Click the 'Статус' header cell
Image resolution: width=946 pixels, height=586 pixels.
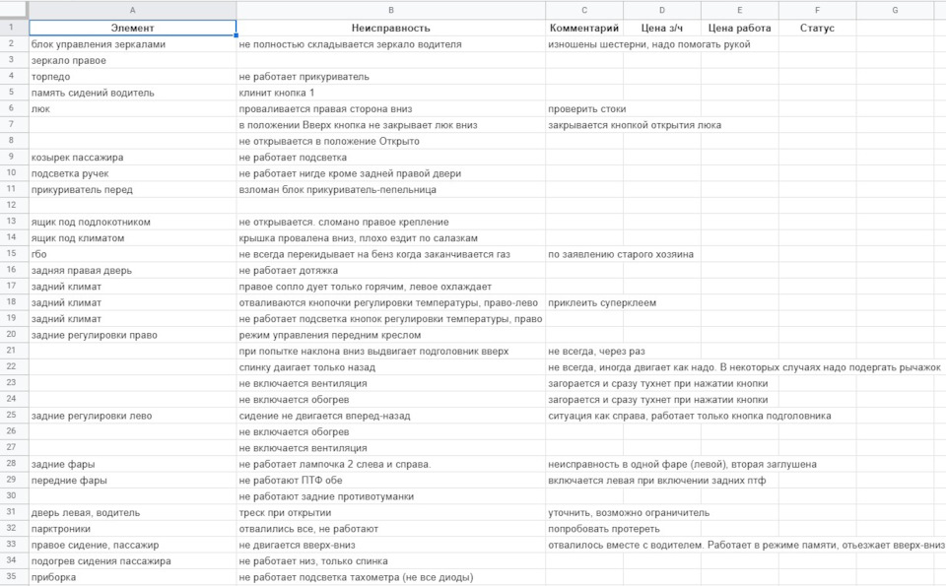point(818,28)
